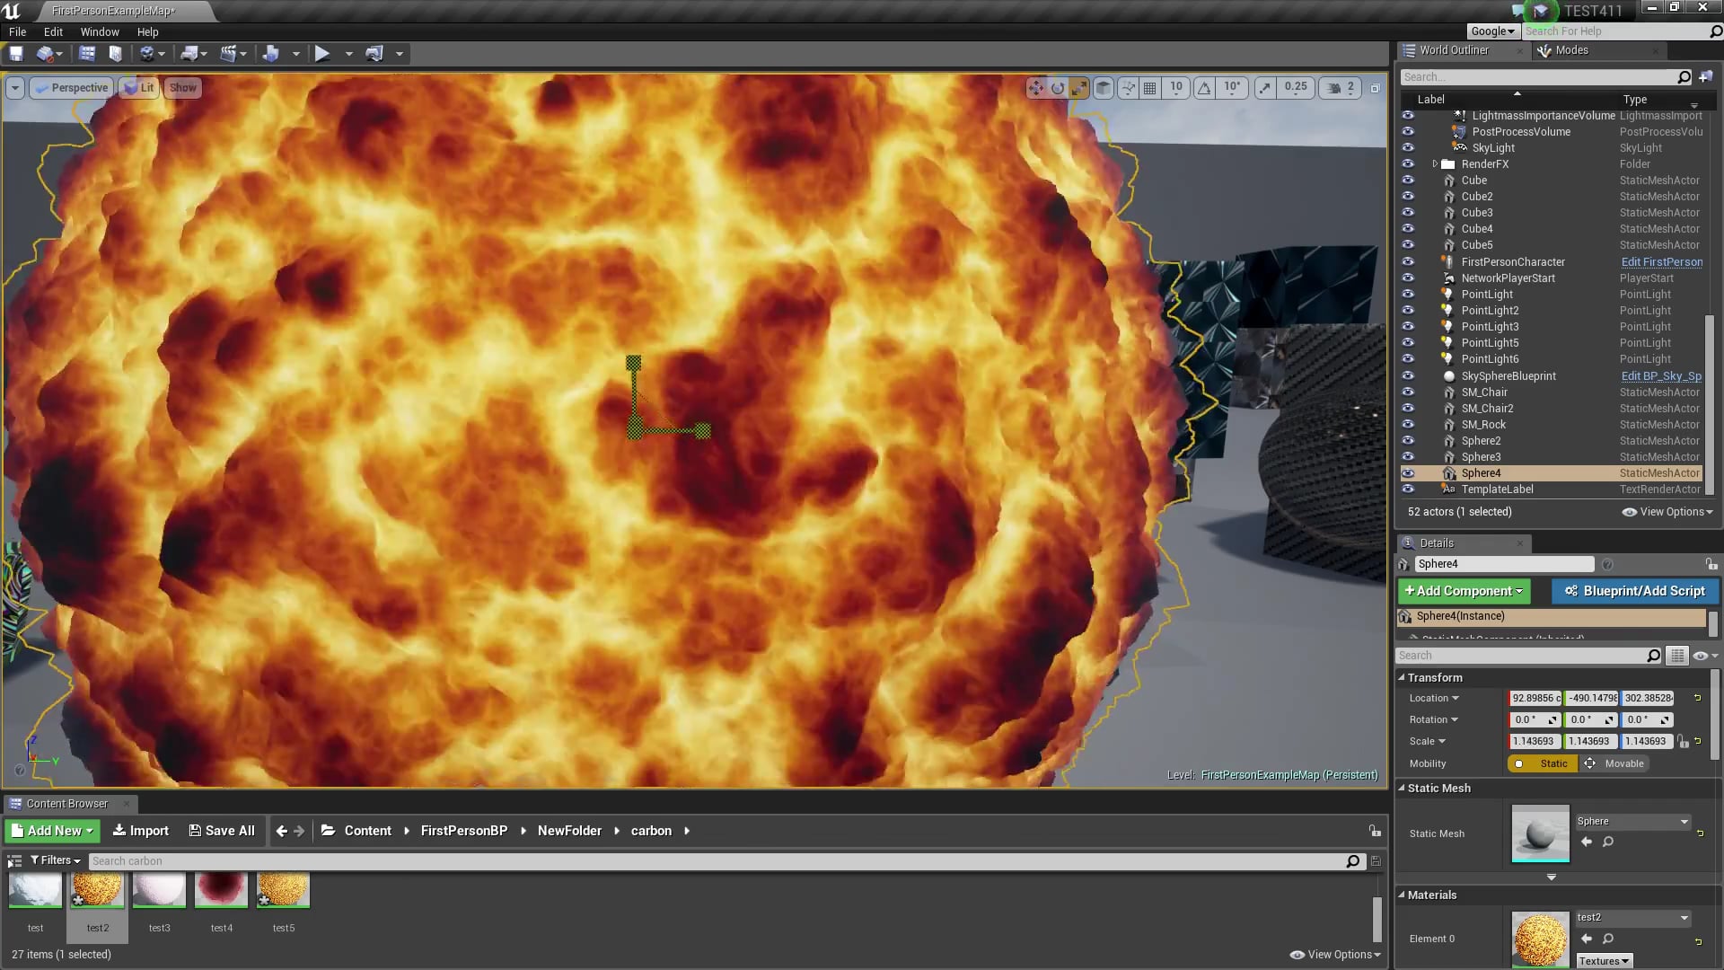The image size is (1724, 970).
Task: Select the Scale transform tool
Action: (x=1079, y=88)
